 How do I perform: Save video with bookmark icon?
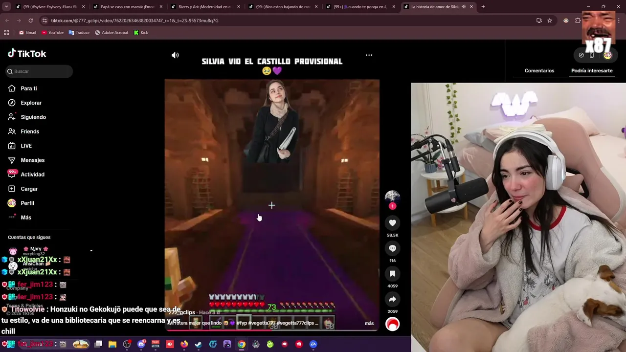point(392,274)
